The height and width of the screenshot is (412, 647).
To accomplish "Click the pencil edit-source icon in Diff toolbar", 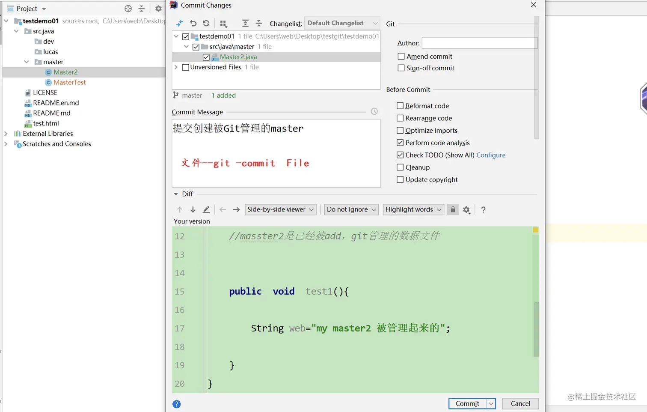I will 206,209.
